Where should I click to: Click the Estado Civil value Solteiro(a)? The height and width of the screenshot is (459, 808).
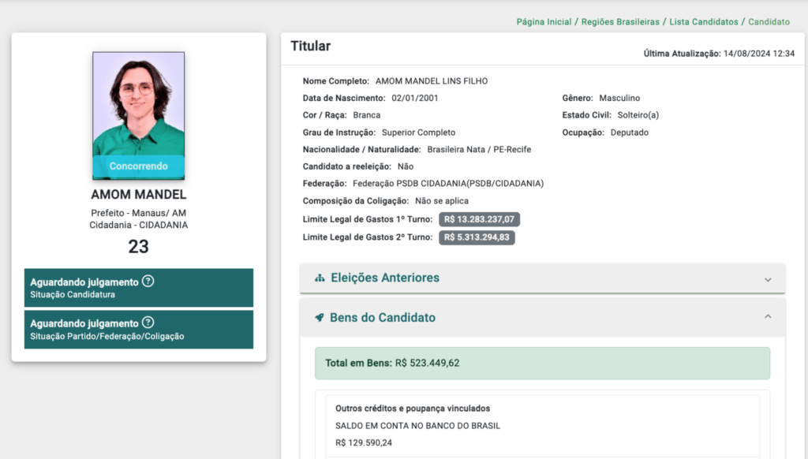point(638,115)
